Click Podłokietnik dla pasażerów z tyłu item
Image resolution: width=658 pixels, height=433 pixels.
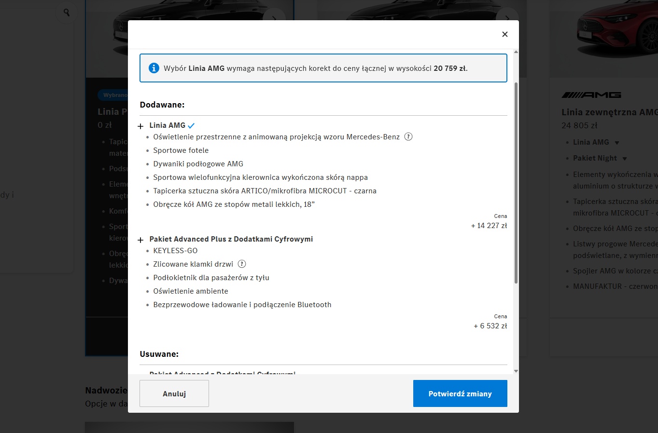(x=211, y=278)
